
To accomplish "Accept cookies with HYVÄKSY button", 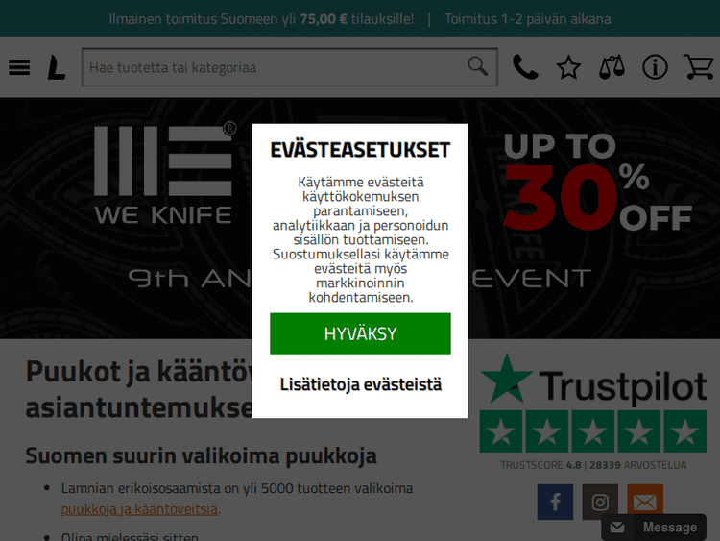I will coord(360,333).
